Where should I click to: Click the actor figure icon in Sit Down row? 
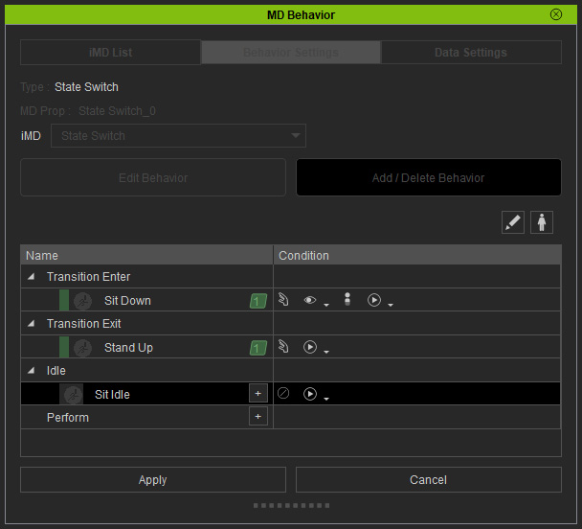pos(347,299)
